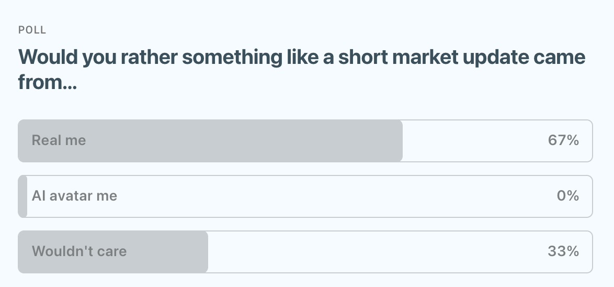The width and height of the screenshot is (614, 287).
Task: Click the unfilled middle area of Wouldn't care bar
Action: [x=366, y=252]
